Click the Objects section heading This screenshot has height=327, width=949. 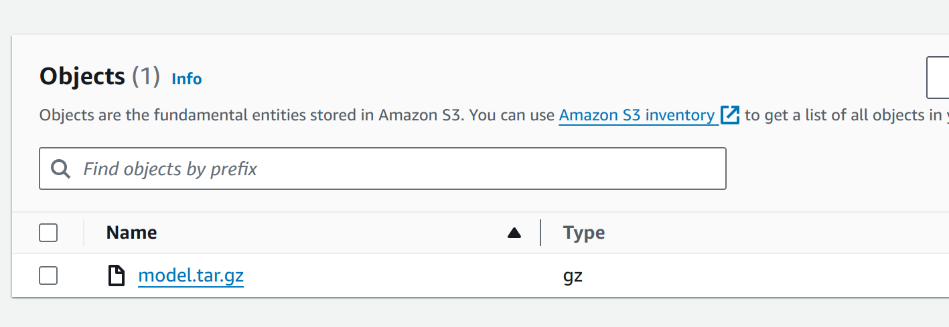tap(82, 77)
